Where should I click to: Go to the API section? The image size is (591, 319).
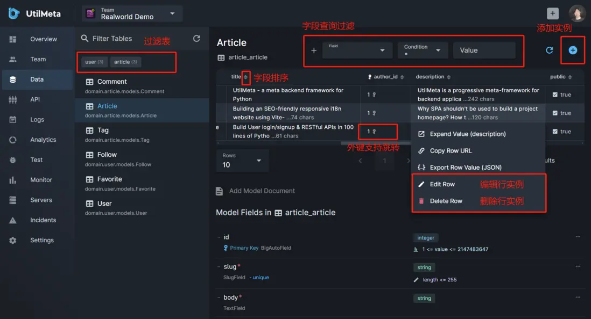point(37,99)
